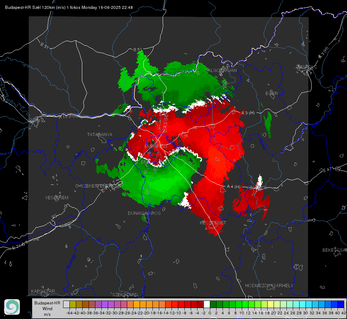Image resolution: width=347 pixels, height=319 pixels.
Task: Click the '10' value in the legend scale
Action: coord(242,313)
